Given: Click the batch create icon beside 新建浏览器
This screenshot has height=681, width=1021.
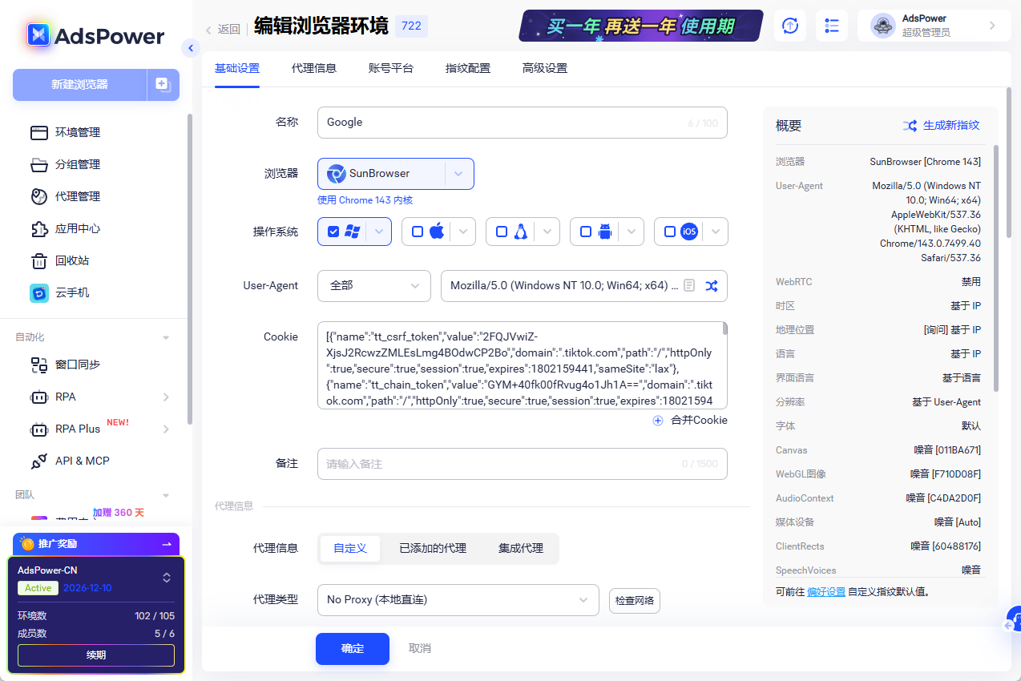Looking at the screenshot, I should point(163,85).
